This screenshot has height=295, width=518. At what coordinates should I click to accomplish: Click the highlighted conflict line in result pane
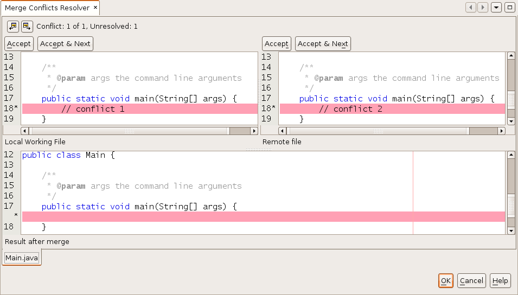tap(264, 217)
